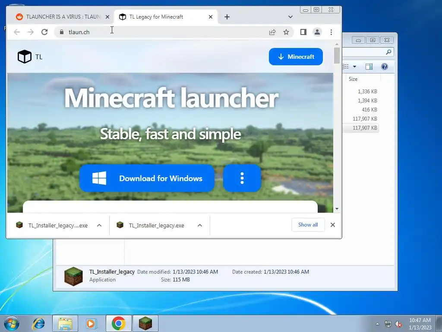Open Explorer change view dropdown arrow
This screenshot has width=442, height=332.
coord(355,67)
